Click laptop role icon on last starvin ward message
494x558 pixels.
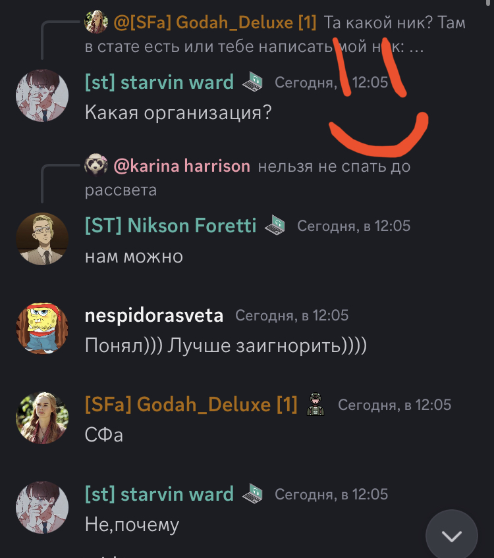pyautogui.click(x=253, y=494)
